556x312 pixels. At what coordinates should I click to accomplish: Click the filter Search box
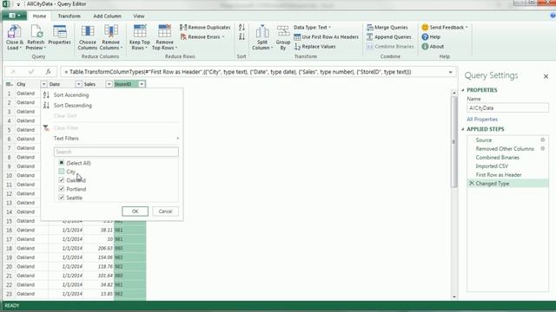click(x=116, y=152)
